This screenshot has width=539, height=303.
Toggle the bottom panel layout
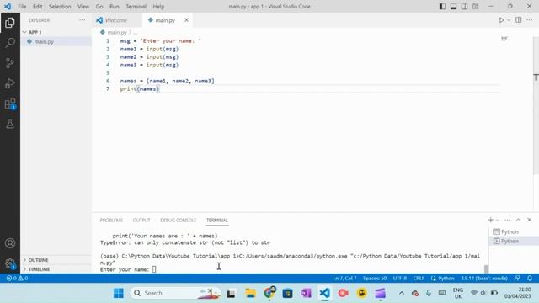[x=453, y=7]
